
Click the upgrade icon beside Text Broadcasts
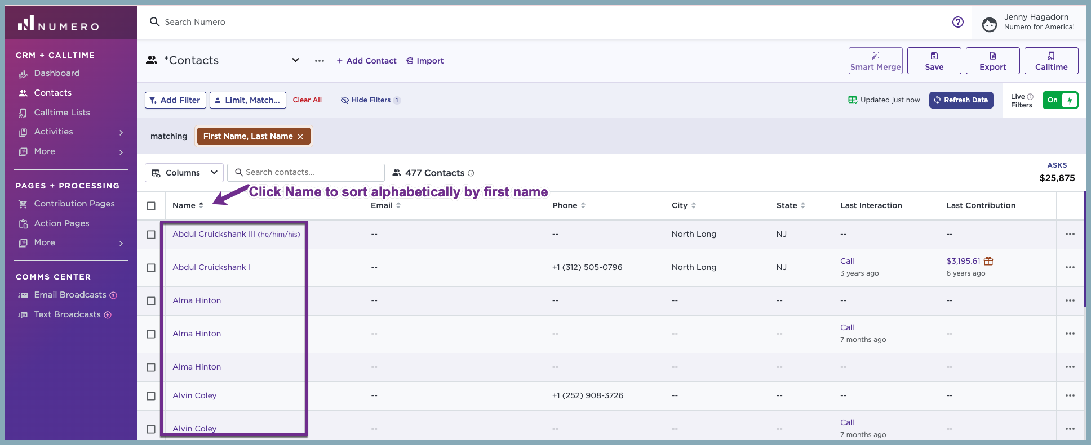(108, 315)
